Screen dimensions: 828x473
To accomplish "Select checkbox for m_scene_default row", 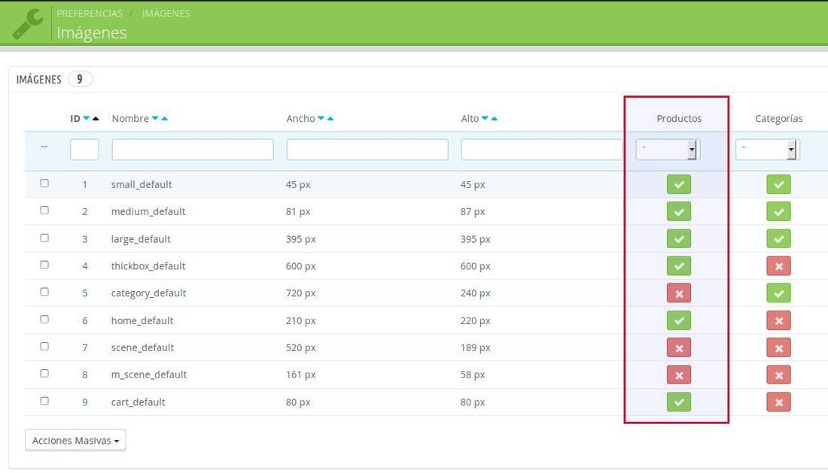I will click(x=44, y=373).
